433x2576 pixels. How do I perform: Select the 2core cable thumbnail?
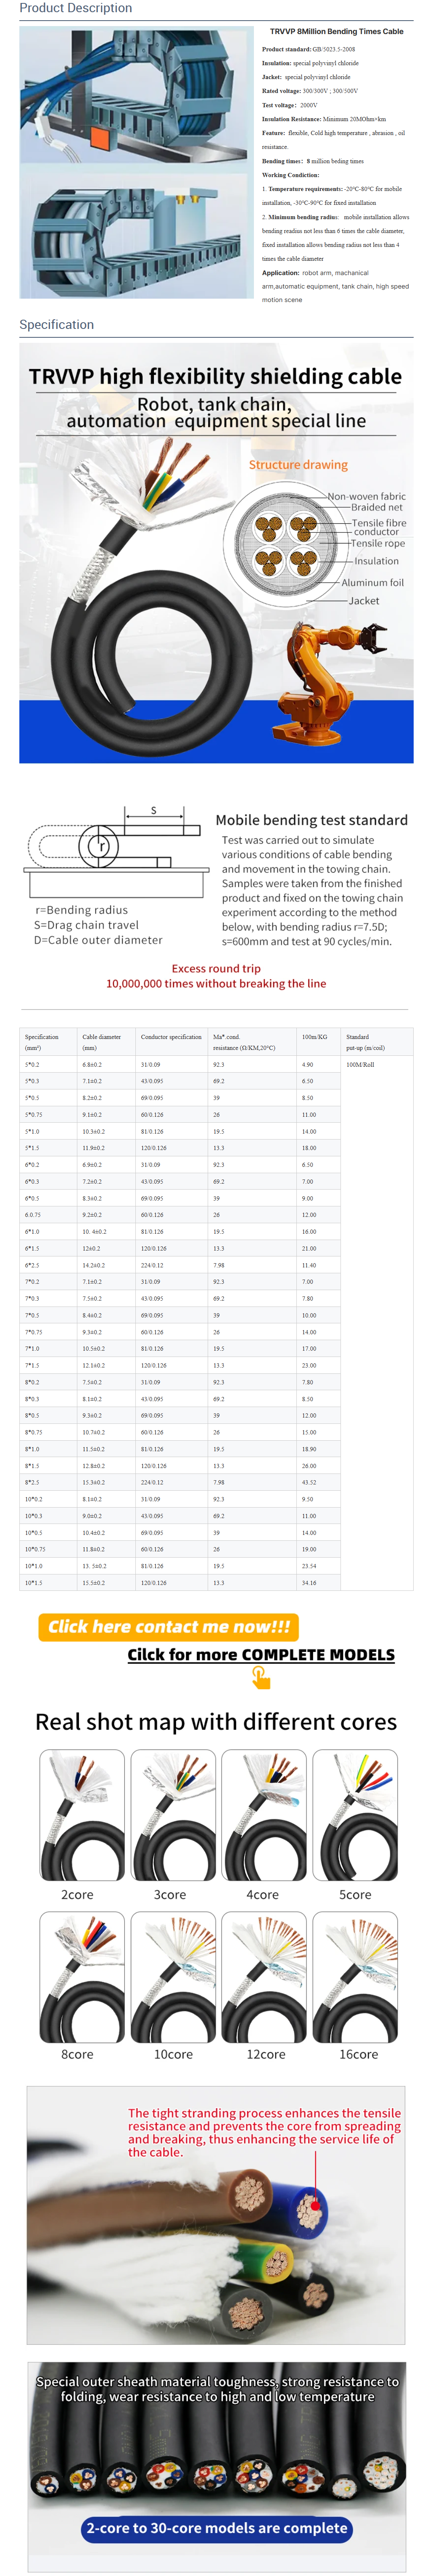pyautogui.click(x=82, y=1815)
